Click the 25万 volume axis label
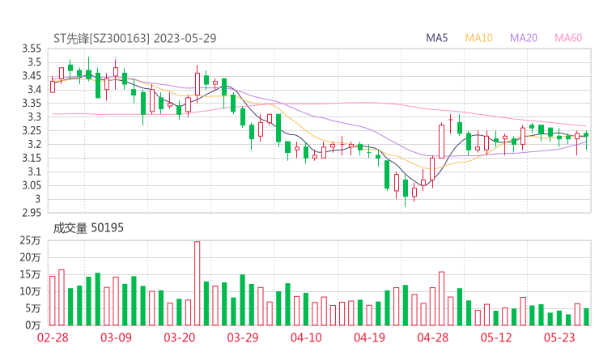 (x=30, y=240)
